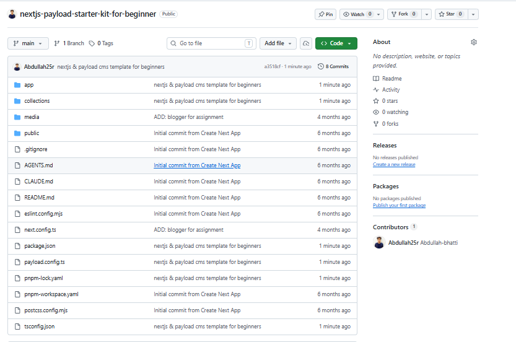View the 0 forks link
Image resolution: width=516 pixels, height=342 pixels.
[386, 124]
